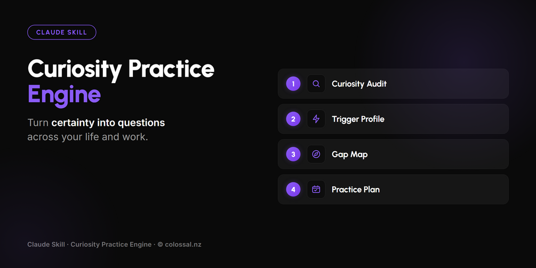Open the Curiosity Audit step card
This screenshot has height=268, width=536.
click(x=393, y=84)
